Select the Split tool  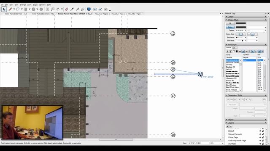coord(78,9)
